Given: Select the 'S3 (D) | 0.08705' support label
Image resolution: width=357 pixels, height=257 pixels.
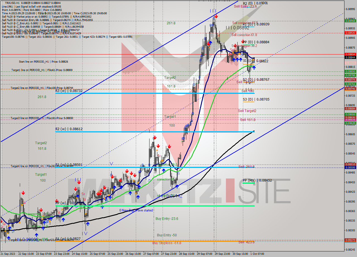Looking at the screenshot, I should tap(256, 99).
